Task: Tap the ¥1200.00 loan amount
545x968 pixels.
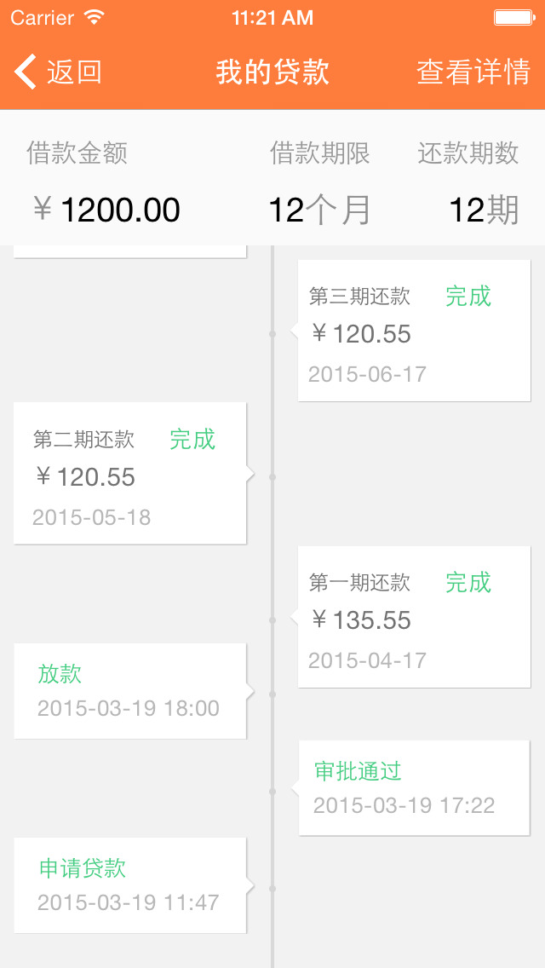Action: pos(106,210)
